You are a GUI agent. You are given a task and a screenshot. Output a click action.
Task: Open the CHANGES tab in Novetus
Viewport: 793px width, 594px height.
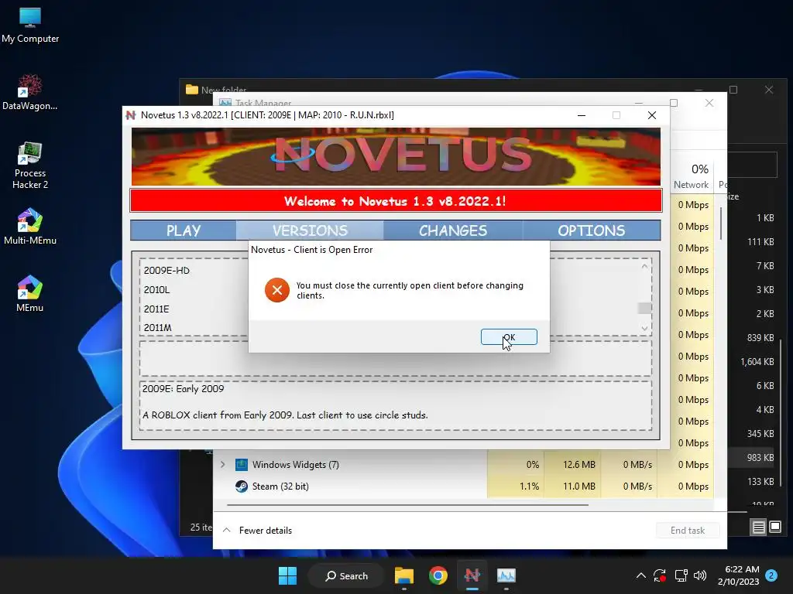pos(452,230)
